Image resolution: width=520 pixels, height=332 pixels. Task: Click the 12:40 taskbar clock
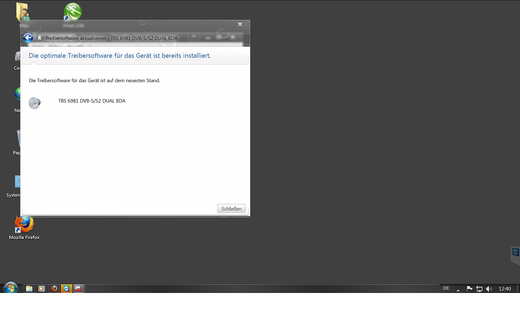(505, 289)
